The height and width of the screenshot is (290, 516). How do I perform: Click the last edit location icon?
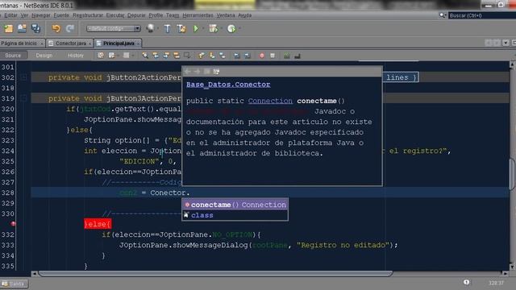101,56
